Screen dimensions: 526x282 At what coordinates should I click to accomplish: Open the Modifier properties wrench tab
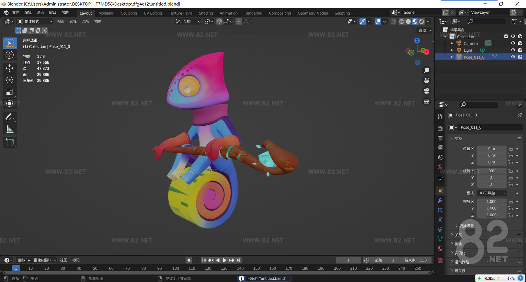click(440, 201)
